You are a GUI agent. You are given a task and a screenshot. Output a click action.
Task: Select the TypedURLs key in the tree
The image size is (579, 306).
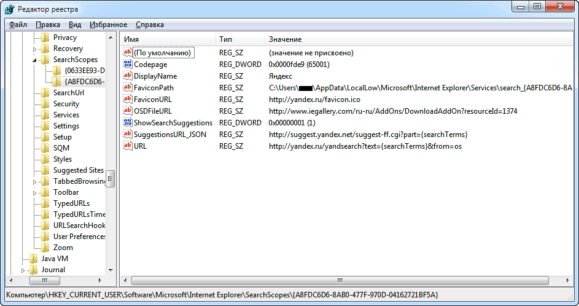tap(71, 203)
